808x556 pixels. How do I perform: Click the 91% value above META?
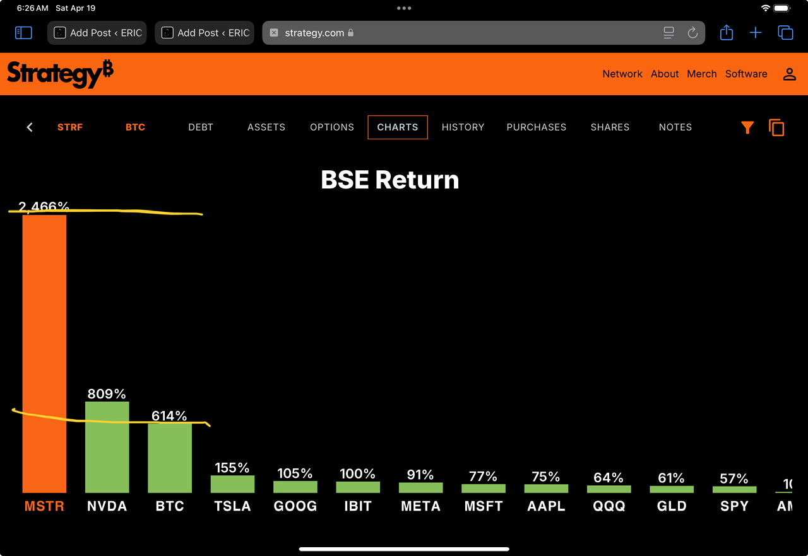(420, 475)
